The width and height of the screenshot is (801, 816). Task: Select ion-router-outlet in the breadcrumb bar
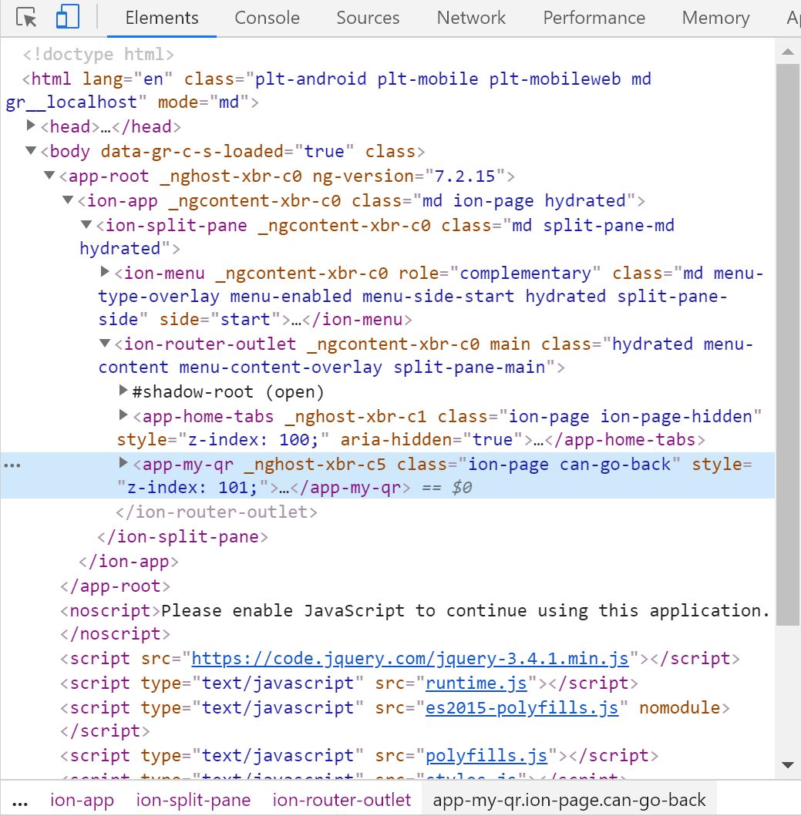pyautogui.click(x=342, y=800)
